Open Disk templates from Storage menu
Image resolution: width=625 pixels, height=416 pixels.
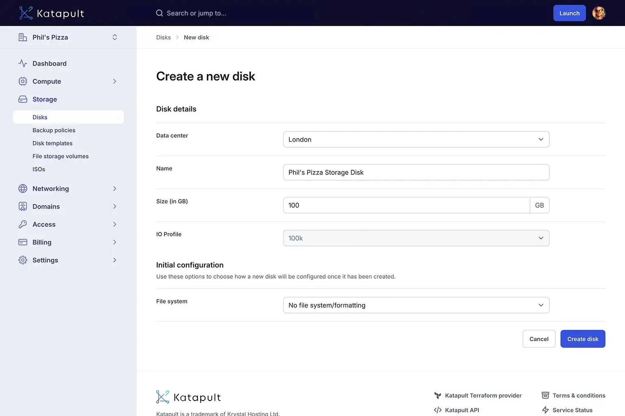[x=52, y=143]
